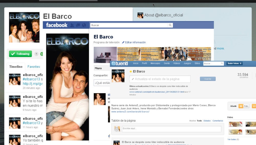The width and height of the screenshot is (256, 145).
Task: Open the Tuenti Mensajes menu
Action: 155,63
